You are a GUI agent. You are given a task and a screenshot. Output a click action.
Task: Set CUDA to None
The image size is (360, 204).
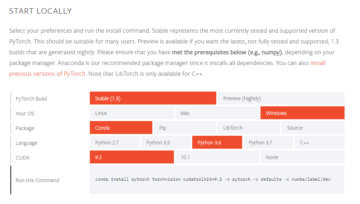[x=303, y=157]
